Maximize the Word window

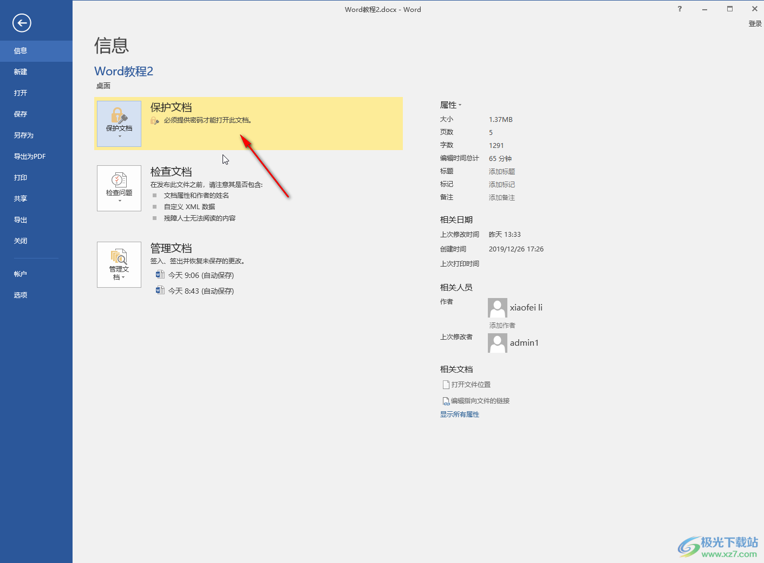click(730, 9)
